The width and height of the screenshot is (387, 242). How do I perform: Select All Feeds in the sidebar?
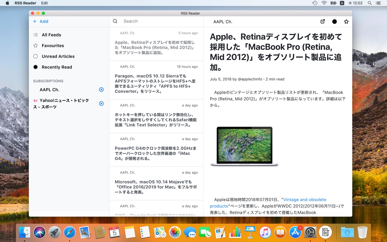[x=51, y=35]
